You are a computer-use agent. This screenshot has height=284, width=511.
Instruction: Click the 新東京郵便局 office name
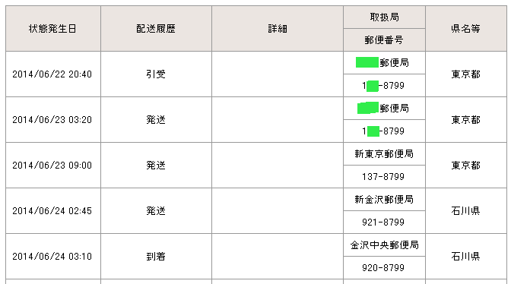384,154
